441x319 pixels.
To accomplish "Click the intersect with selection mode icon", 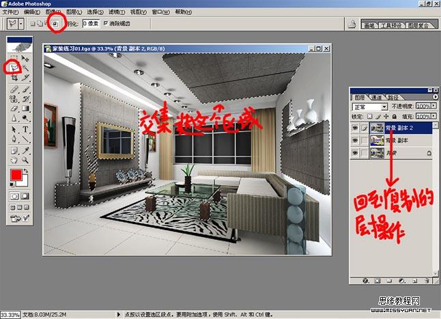I will (57, 23).
